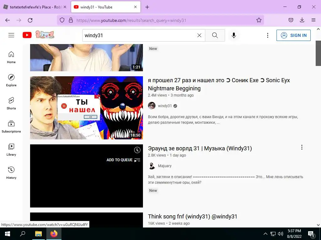View site security lock info
The width and height of the screenshot is (321, 240).
click(x=71, y=20)
